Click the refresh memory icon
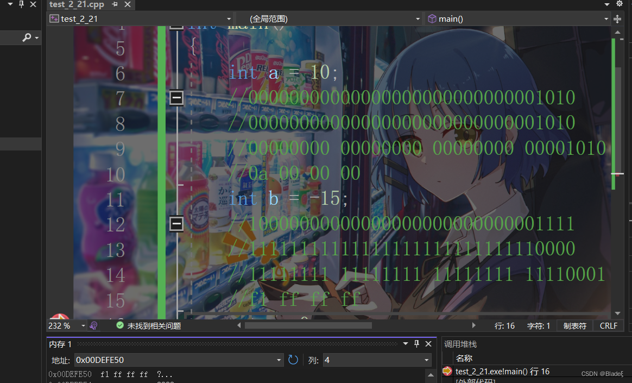 [293, 360]
